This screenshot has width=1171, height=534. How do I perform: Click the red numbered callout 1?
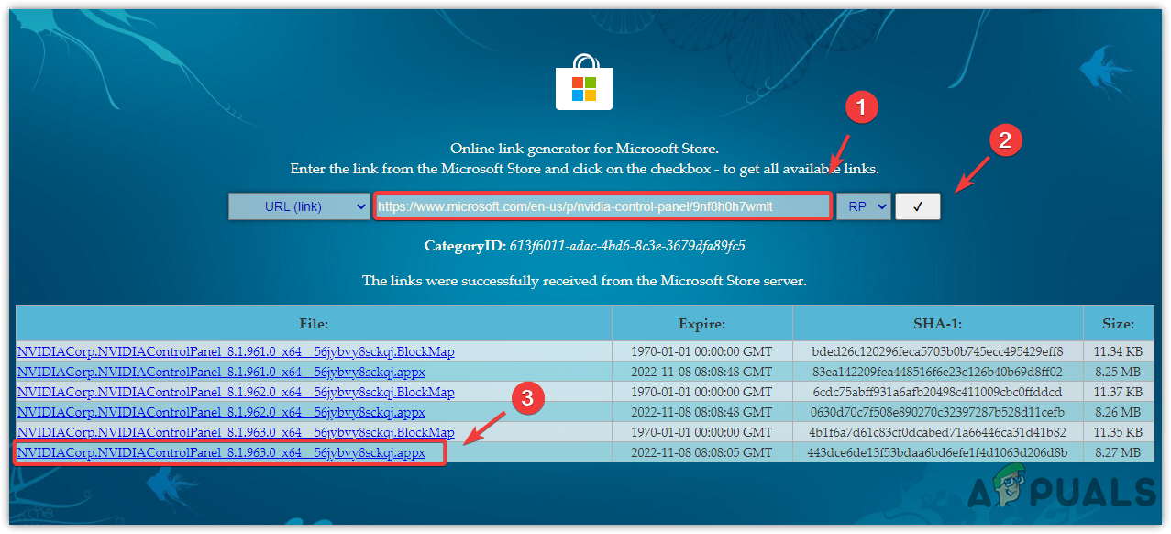click(x=860, y=107)
